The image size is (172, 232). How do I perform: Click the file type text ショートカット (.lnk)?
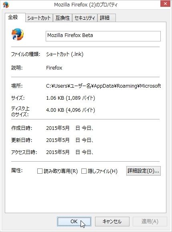(65, 54)
